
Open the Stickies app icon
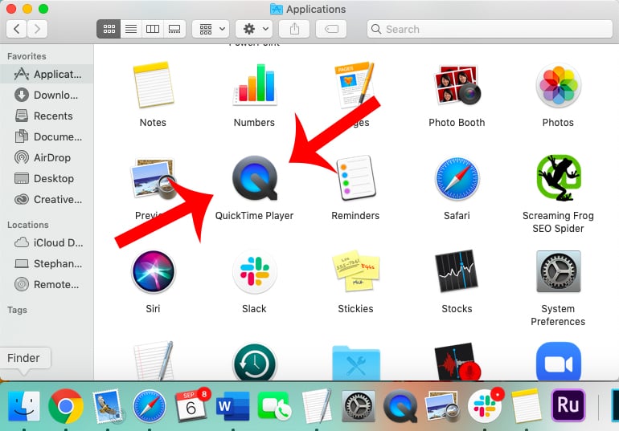[x=355, y=271]
